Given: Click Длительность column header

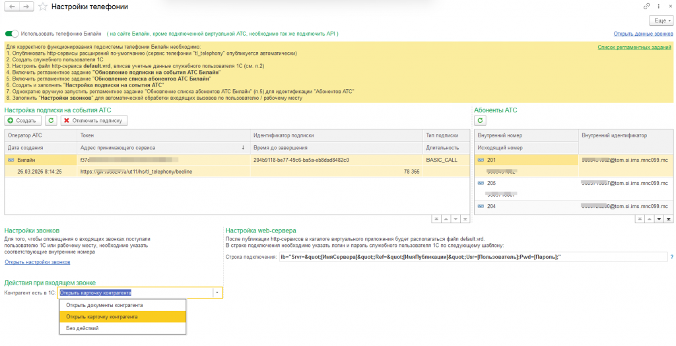Looking at the screenshot, I should point(446,148).
